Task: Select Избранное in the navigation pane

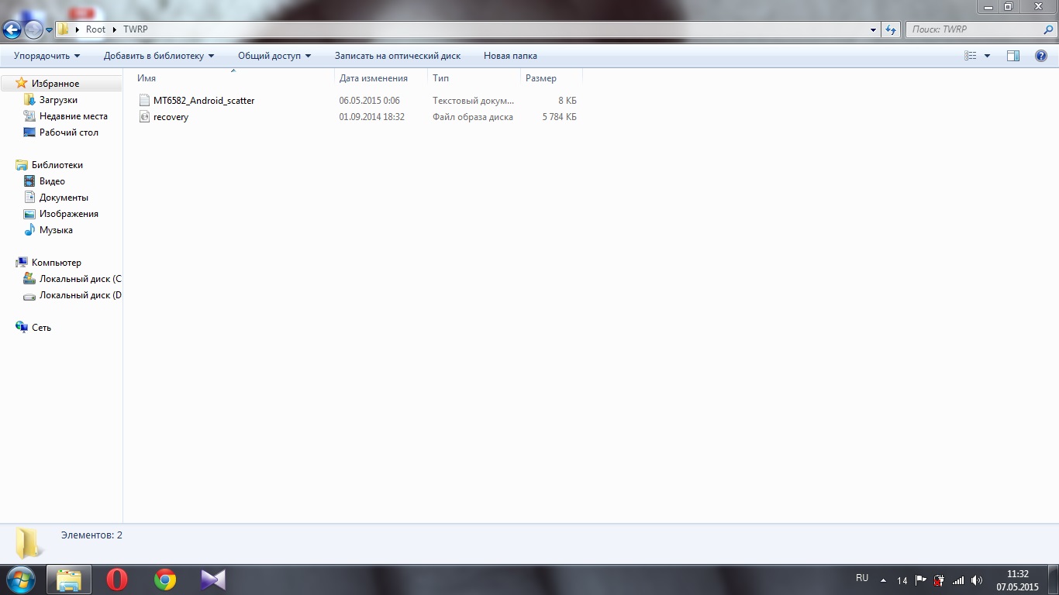Action: point(55,84)
